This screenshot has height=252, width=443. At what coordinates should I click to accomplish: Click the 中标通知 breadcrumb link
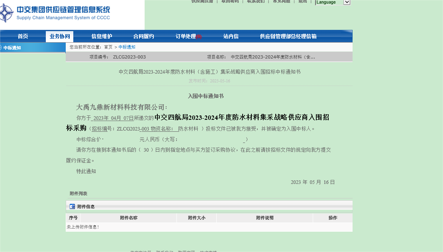[127, 47]
